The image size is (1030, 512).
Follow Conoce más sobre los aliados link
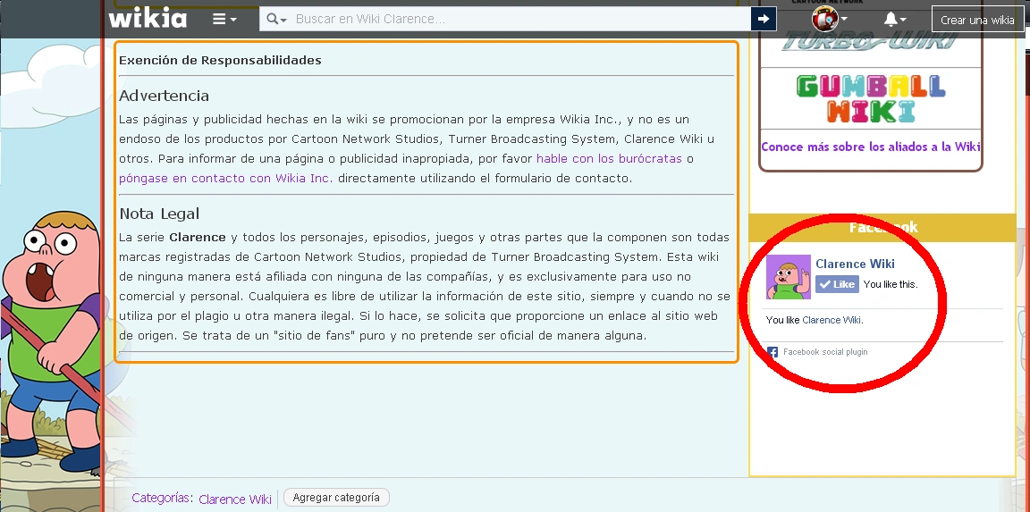click(870, 147)
